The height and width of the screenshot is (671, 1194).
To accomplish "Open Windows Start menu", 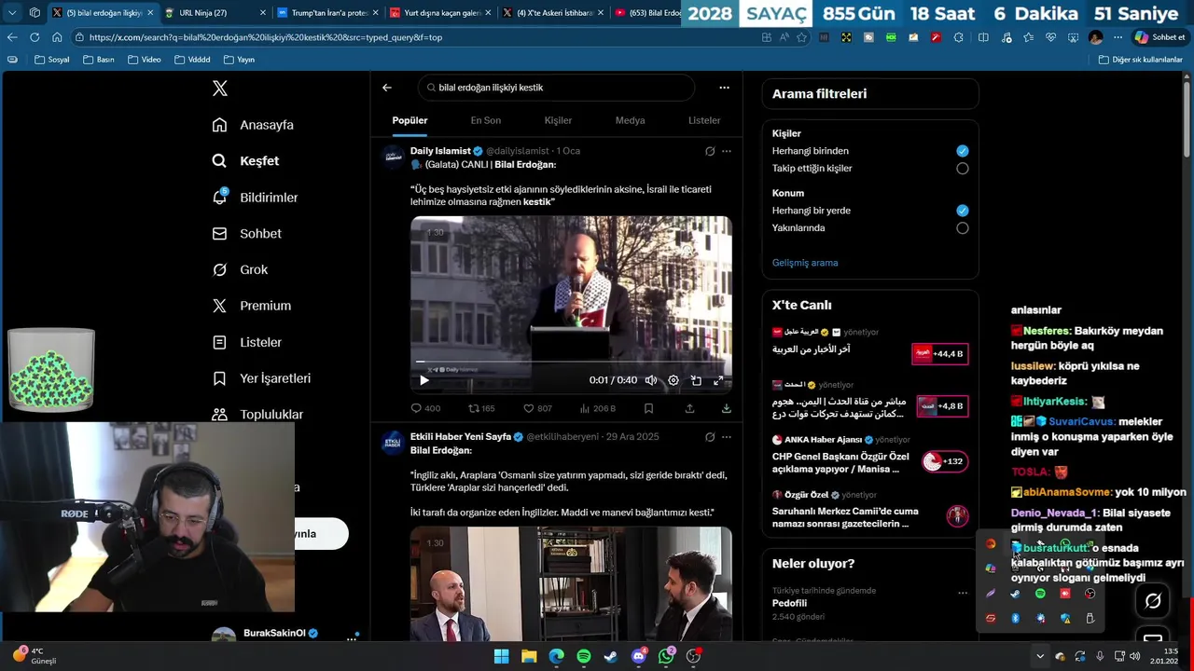I will pyautogui.click(x=501, y=656).
